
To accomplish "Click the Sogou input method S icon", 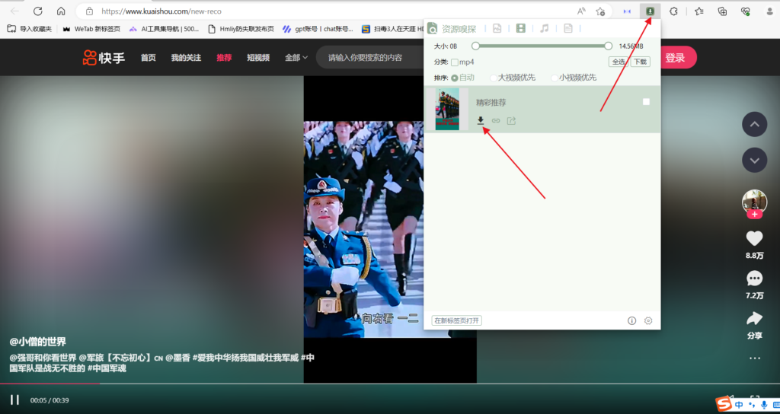I will 723,404.
